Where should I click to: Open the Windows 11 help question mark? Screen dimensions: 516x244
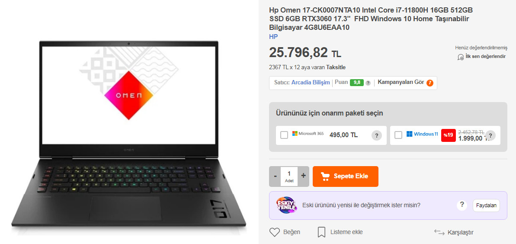[x=490, y=135]
